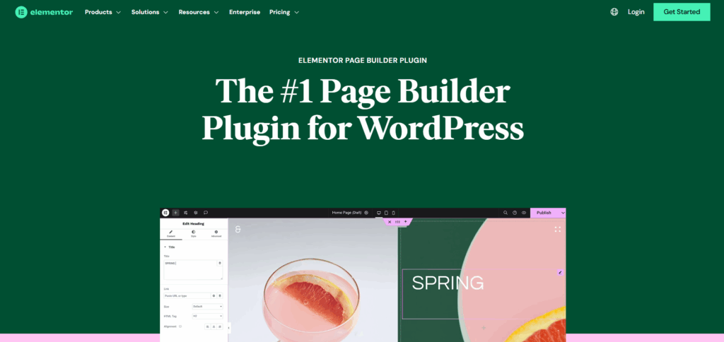The width and height of the screenshot is (724, 342).
Task: Click the four-dot grid icon on canvas
Action: click(557, 229)
